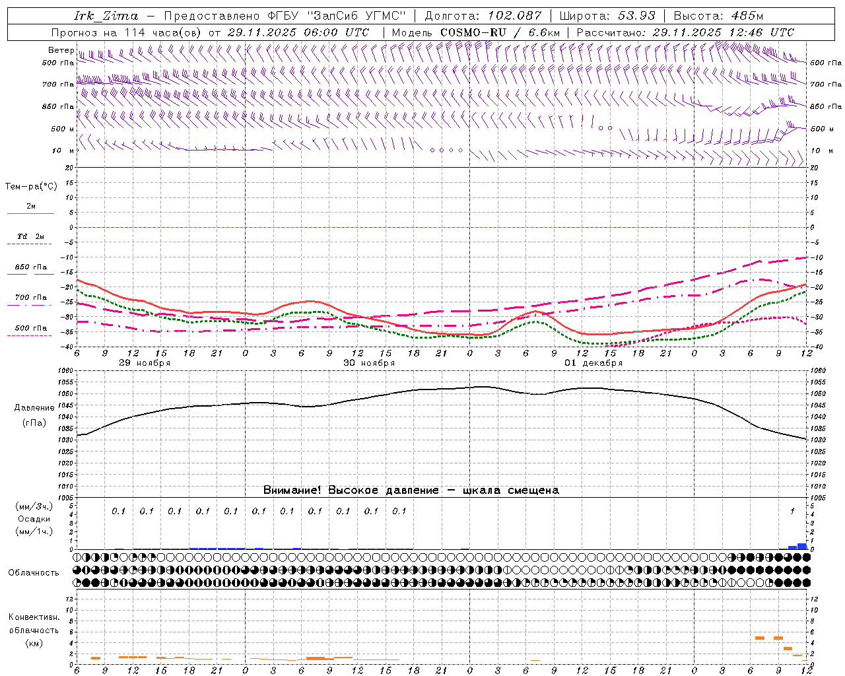Select the calculation time "Рассчитано: 29.11.2025 12:46 UTC"
Screen dimensions: 845x676
pos(685,32)
